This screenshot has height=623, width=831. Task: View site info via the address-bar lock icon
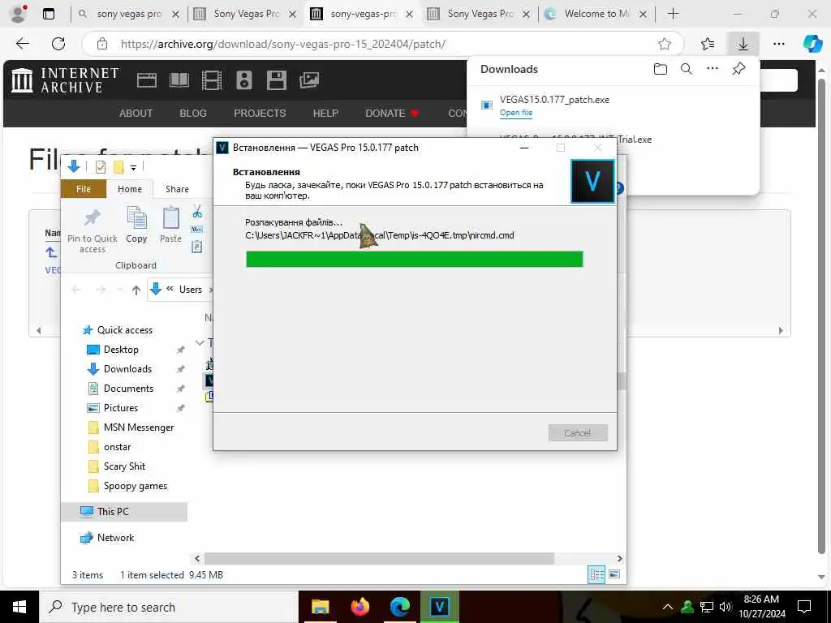point(102,44)
